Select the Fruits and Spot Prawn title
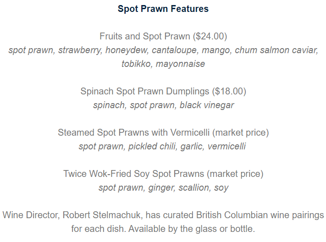Viewport: 326px width, 242px height. 145,36
